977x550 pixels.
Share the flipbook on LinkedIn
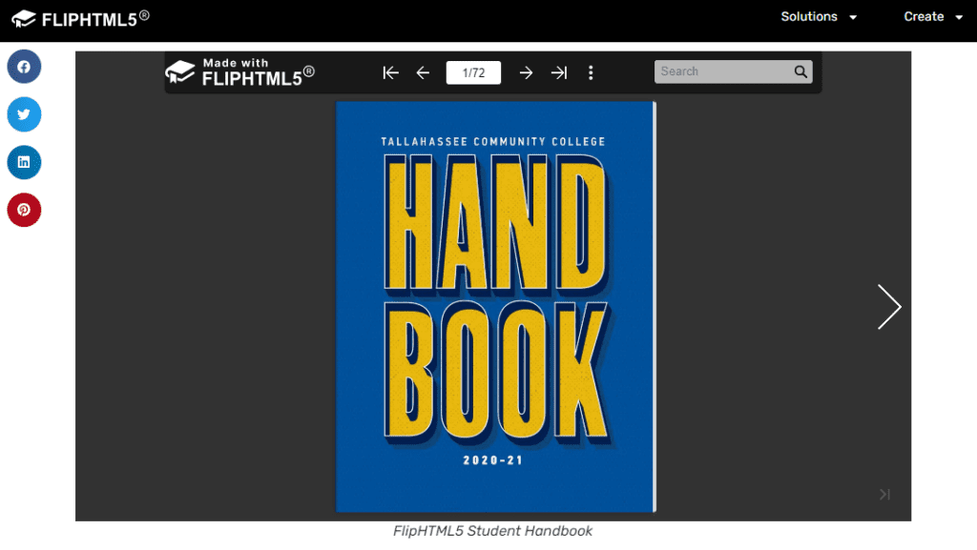click(x=24, y=162)
